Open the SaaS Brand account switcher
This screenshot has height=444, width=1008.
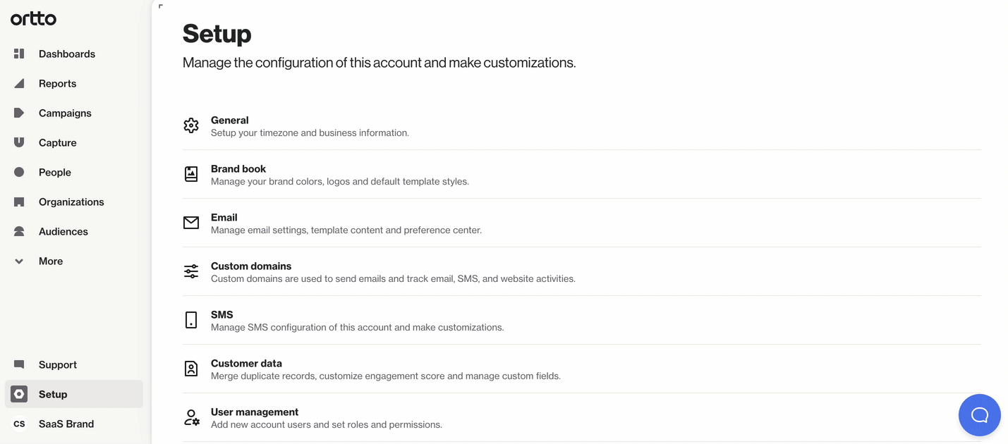point(66,424)
